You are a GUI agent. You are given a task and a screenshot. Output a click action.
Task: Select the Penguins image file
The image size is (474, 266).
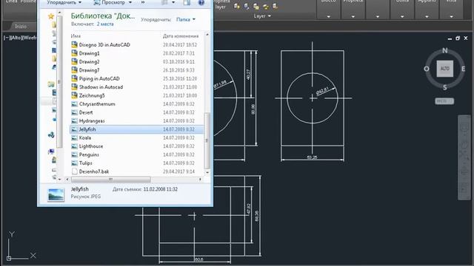tap(89, 154)
